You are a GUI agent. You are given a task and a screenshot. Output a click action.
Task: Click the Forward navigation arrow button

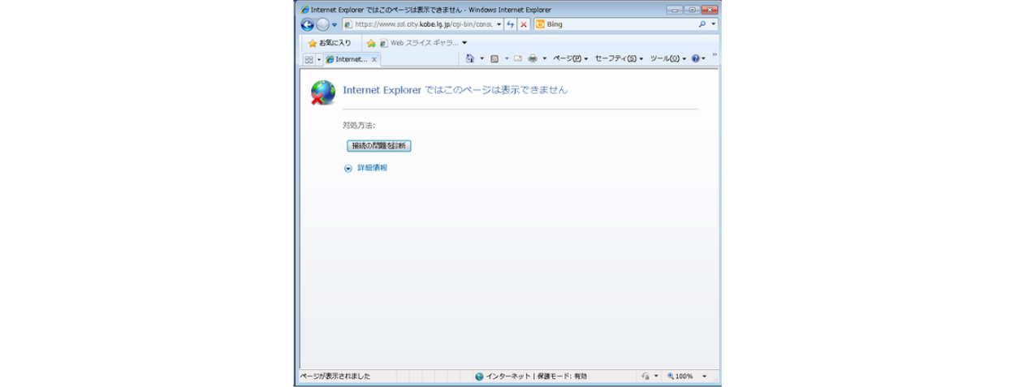point(322,24)
